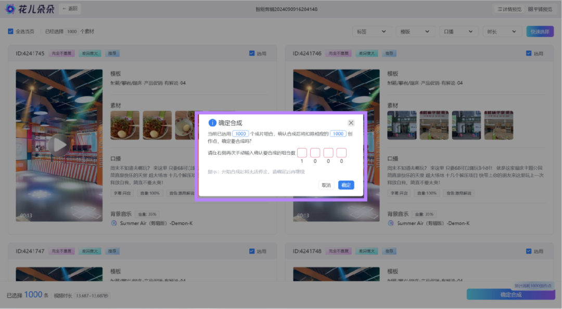The width and height of the screenshot is (562, 309).
Task: Click 取消 to cancel the synthesis
Action: [326, 185]
